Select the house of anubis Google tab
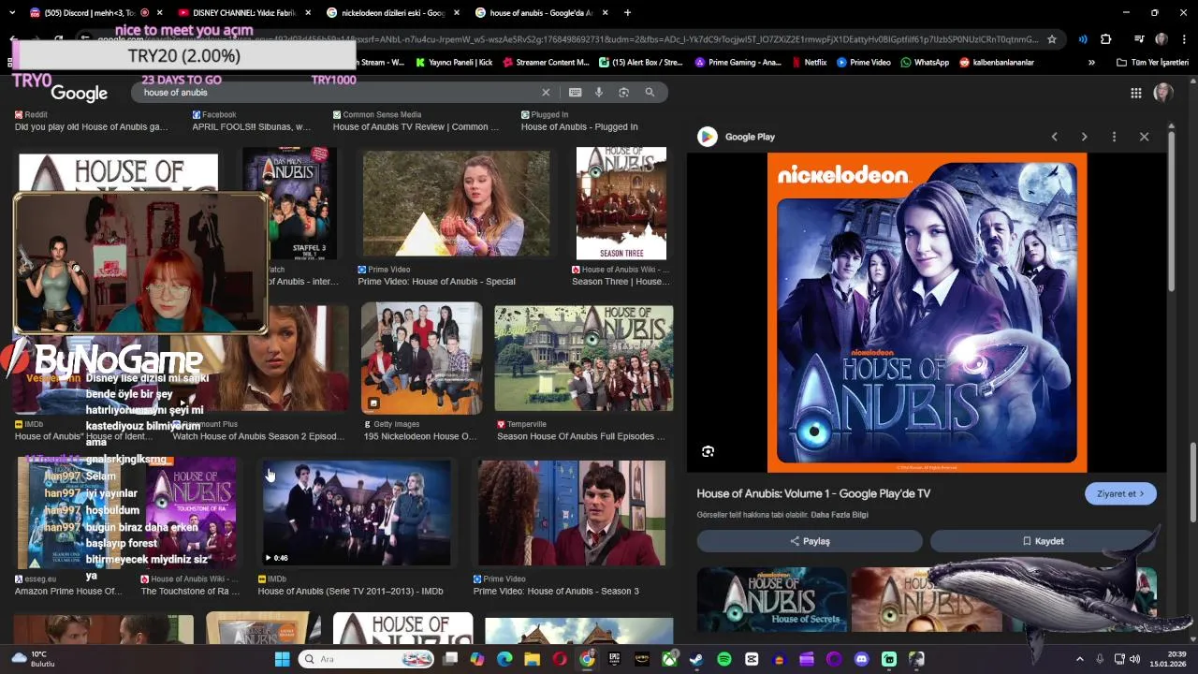Image resolution: width=1198 pixels, height=674 pixels. [x=541, y=13]
